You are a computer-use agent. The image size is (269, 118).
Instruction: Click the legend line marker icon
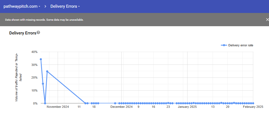coord(224,45)
